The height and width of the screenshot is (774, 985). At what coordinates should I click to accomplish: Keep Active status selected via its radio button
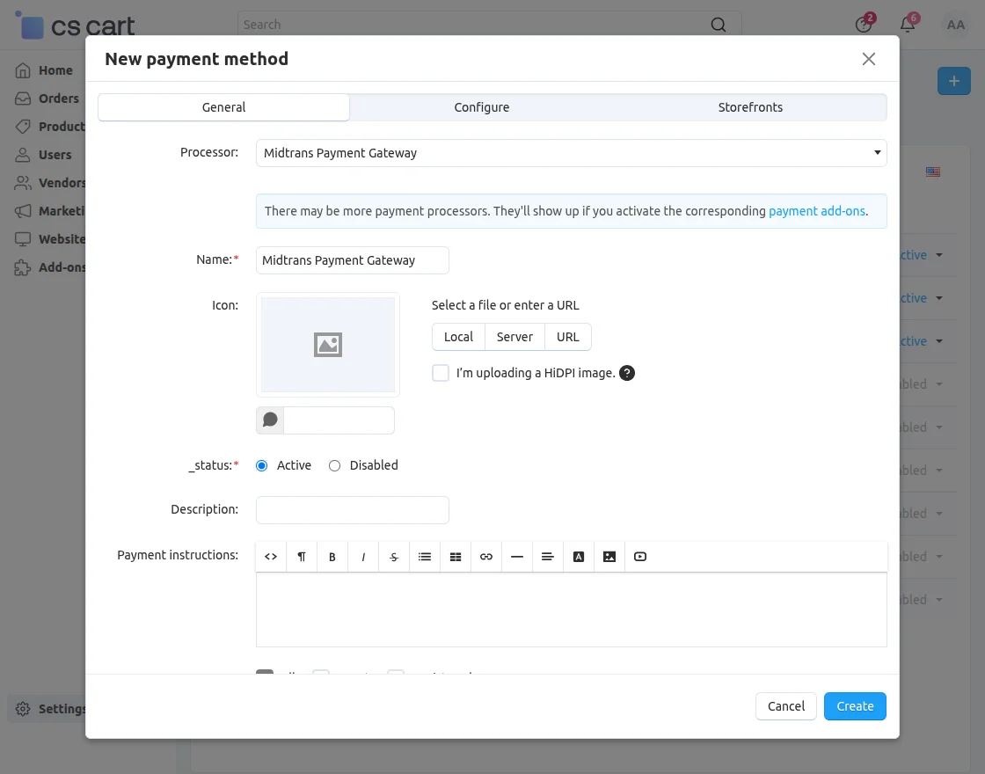point(260,464)
